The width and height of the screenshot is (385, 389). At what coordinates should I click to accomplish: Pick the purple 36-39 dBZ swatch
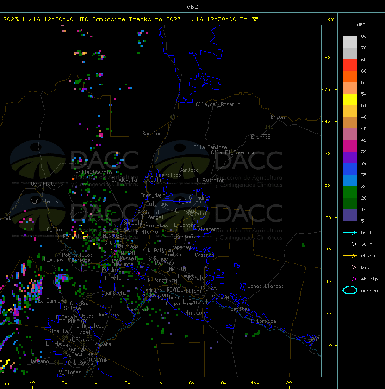(350, 157)
